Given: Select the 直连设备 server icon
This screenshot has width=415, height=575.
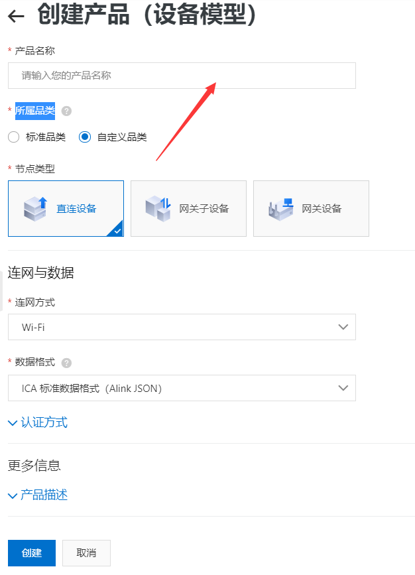Looking at the screenshot, I should coord(36,209).
